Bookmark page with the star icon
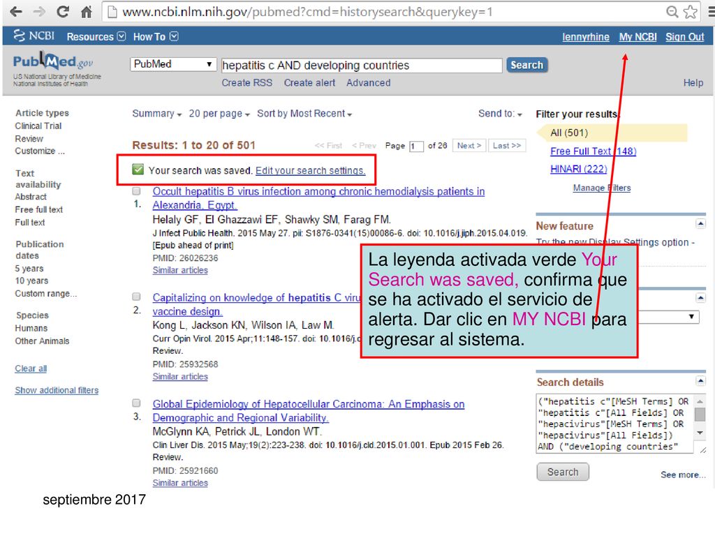Image resolution: width=715 pixels, height=536 pixels. tap(691, 11)
